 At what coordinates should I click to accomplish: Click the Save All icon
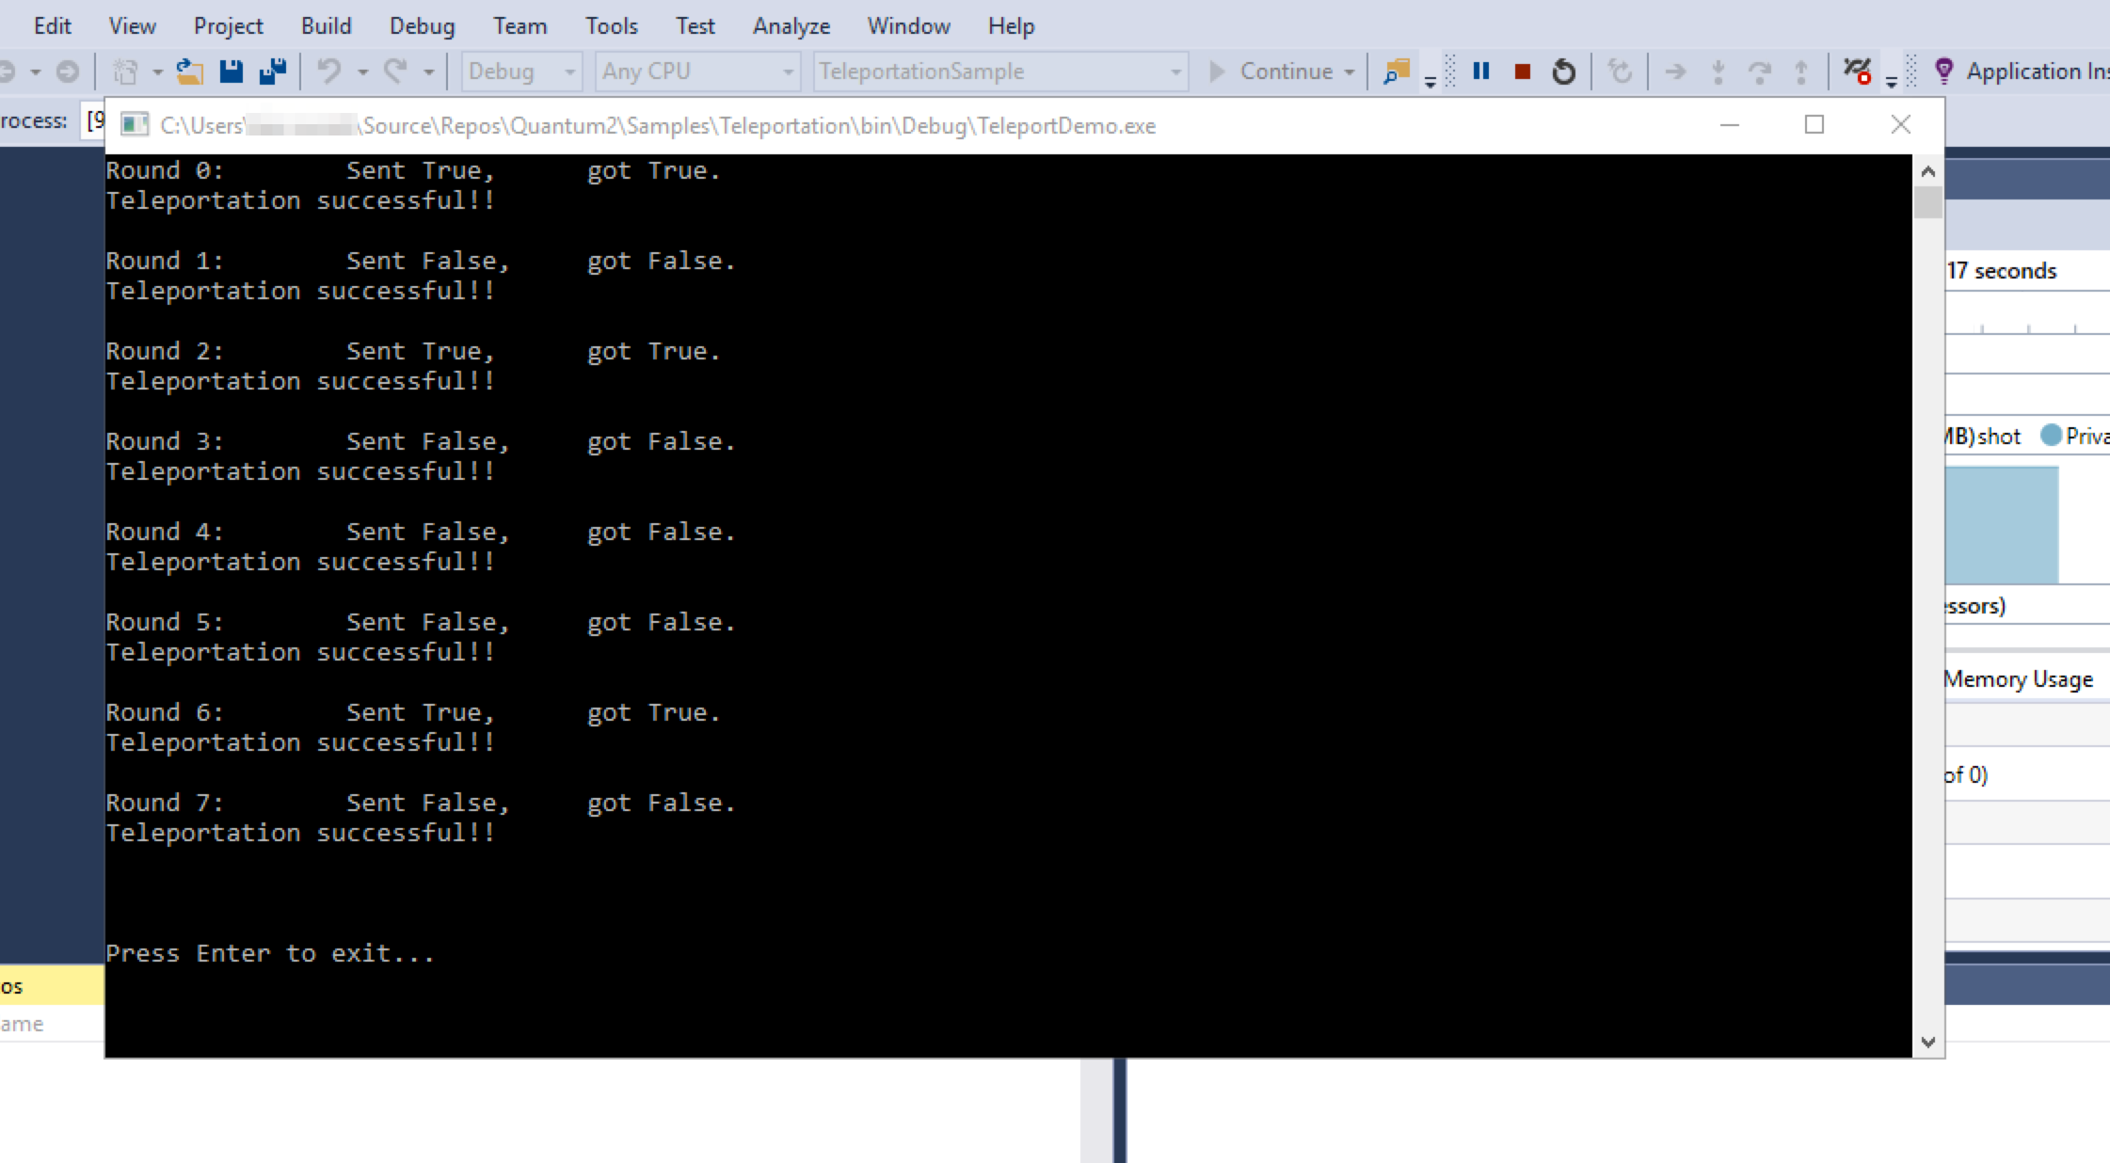(273, 72)
